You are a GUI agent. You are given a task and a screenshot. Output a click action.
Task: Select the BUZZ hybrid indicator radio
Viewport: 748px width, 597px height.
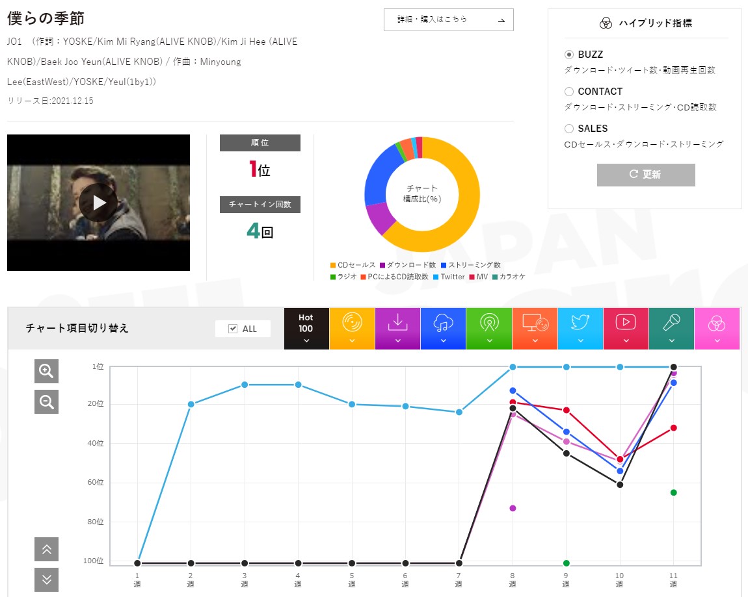568,55
